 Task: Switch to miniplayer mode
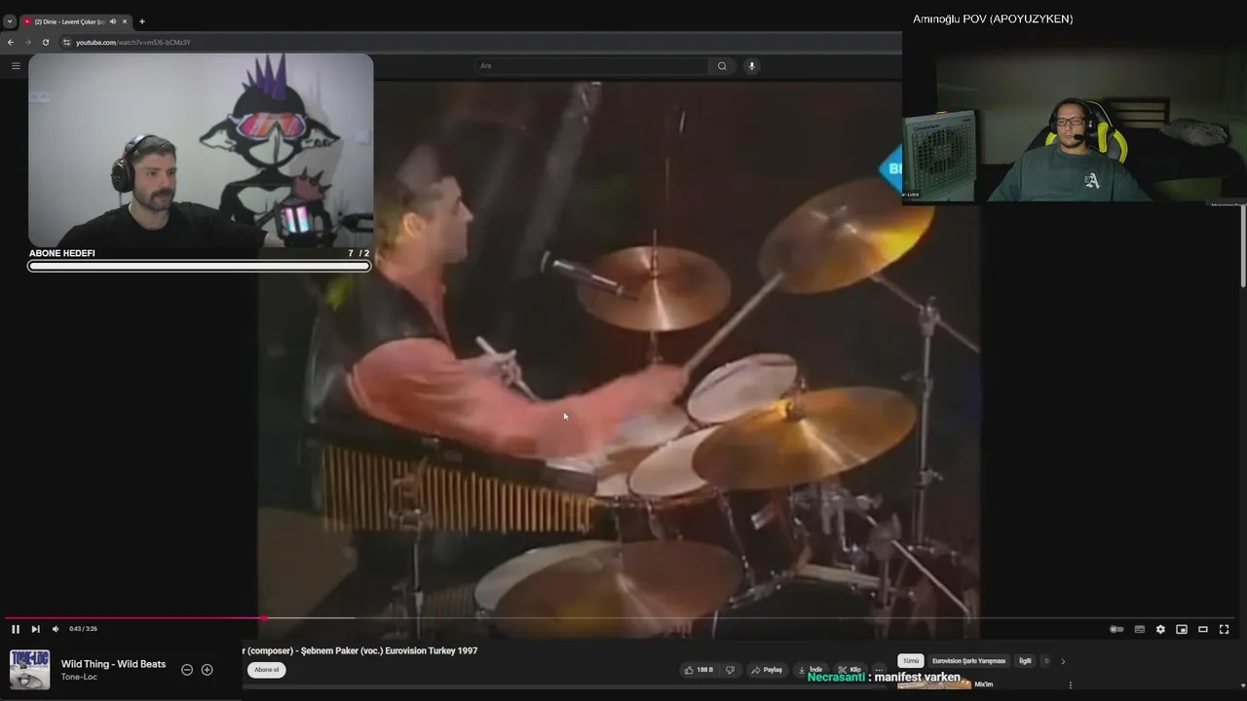click(x=1182, y=629)
